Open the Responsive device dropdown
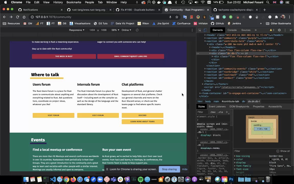294x184 pixels. click(77, 30)
